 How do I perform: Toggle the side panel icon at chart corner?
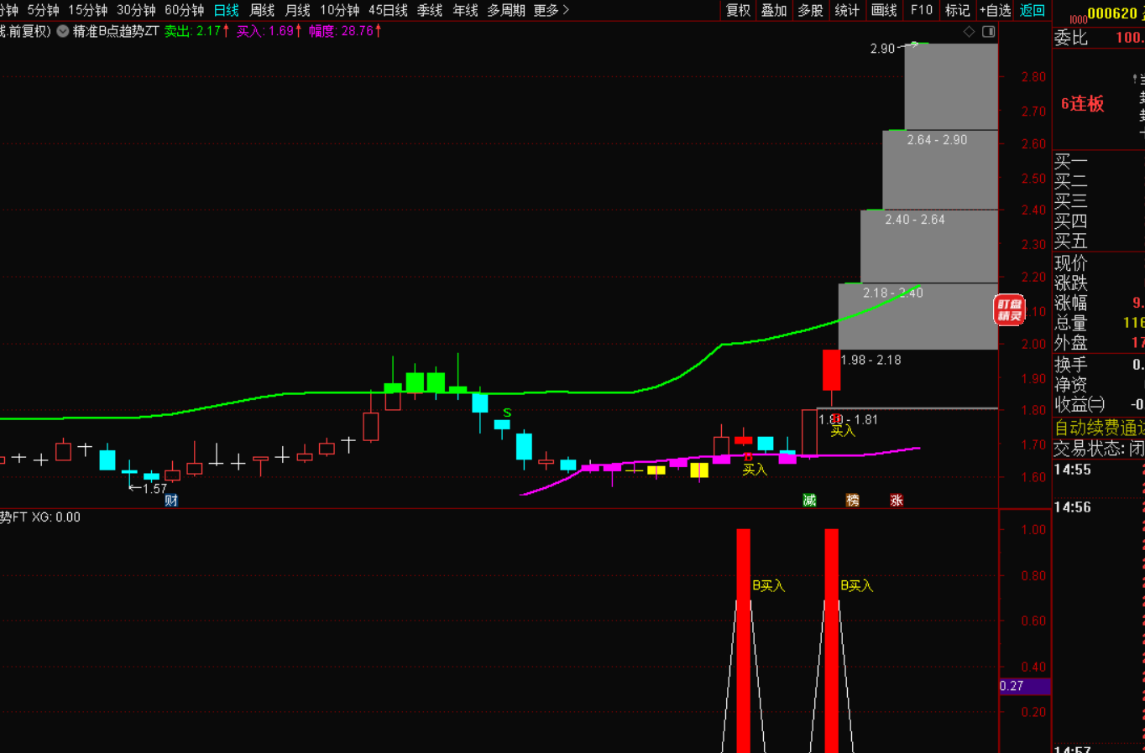click(989, 31)
